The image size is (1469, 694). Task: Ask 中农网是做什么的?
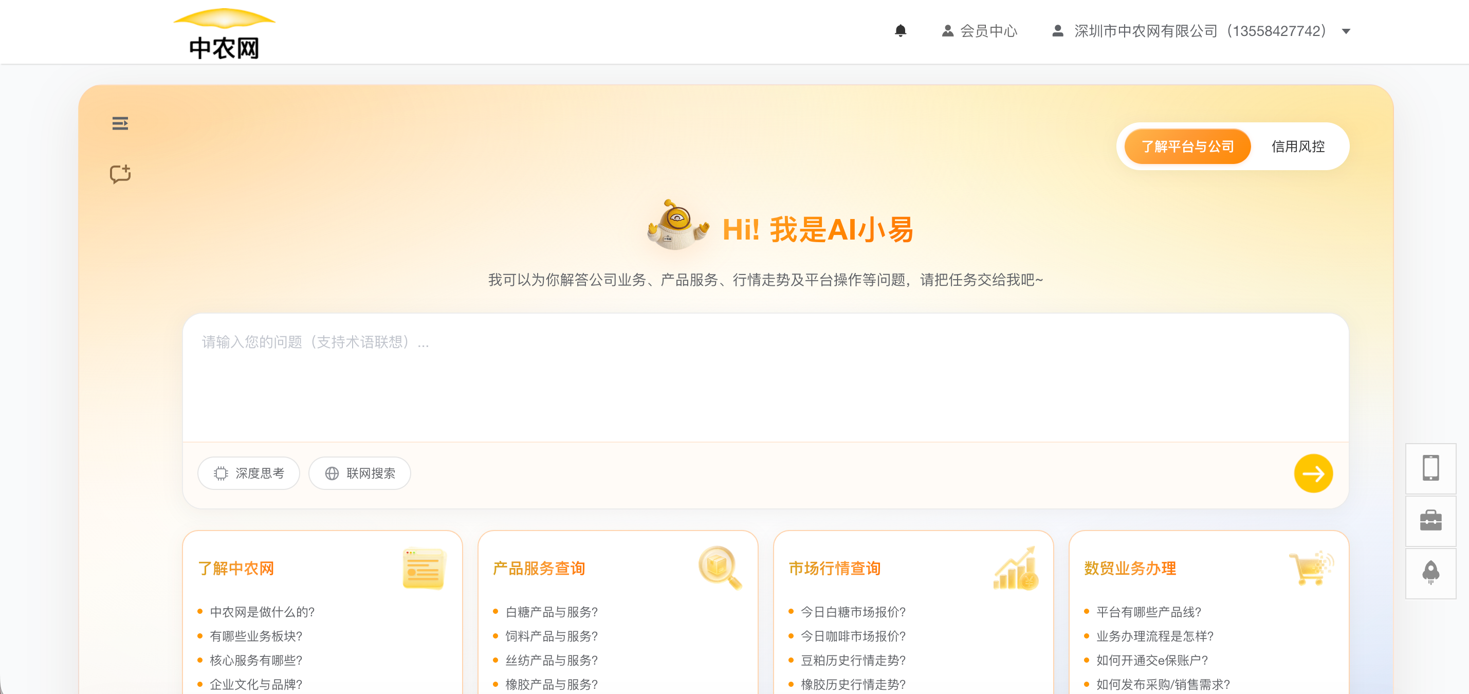coord(262,612)
